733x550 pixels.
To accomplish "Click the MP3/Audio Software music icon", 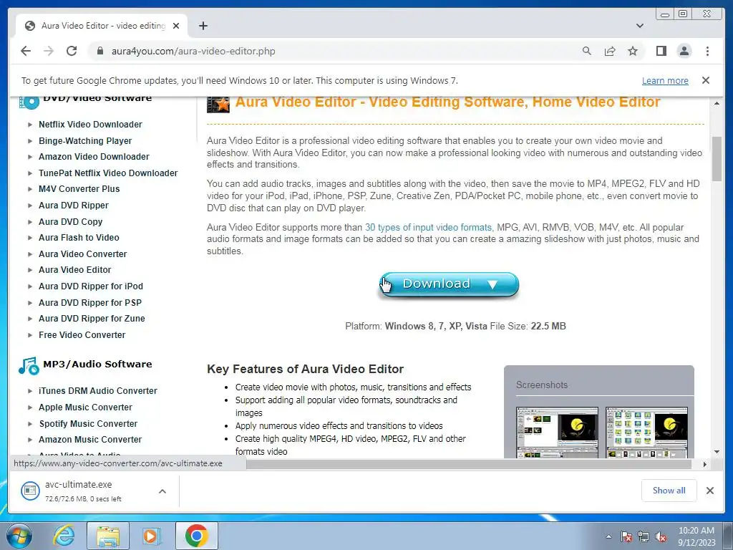I will (x=29, y=366).
